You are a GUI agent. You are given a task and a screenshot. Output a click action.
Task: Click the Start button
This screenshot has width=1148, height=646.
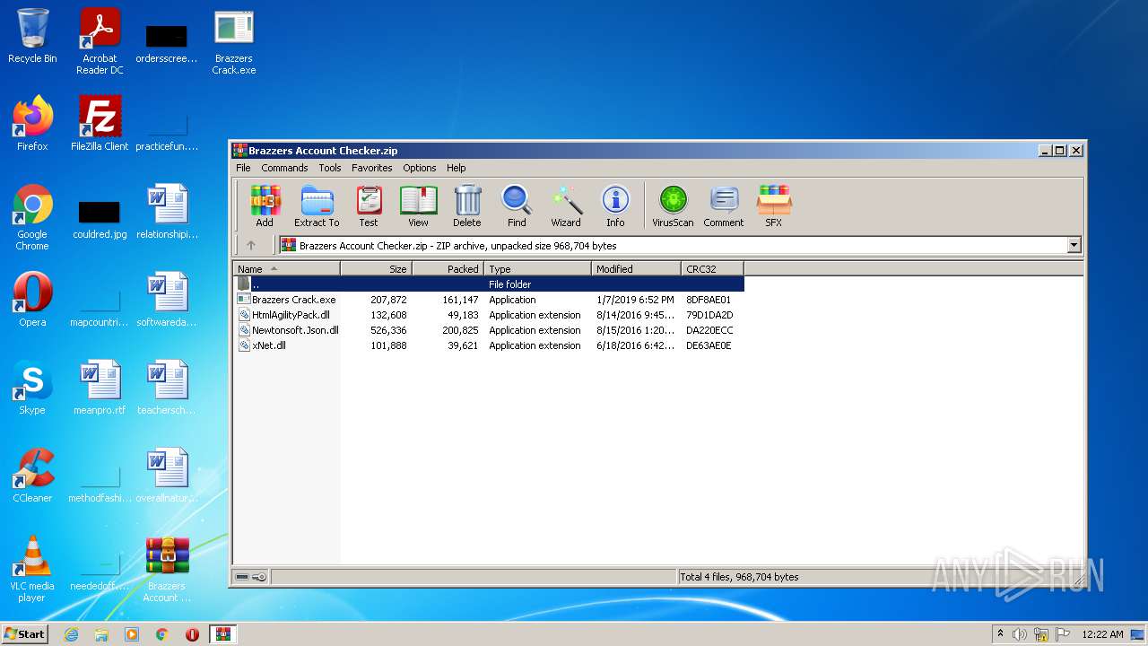[25, 633]
